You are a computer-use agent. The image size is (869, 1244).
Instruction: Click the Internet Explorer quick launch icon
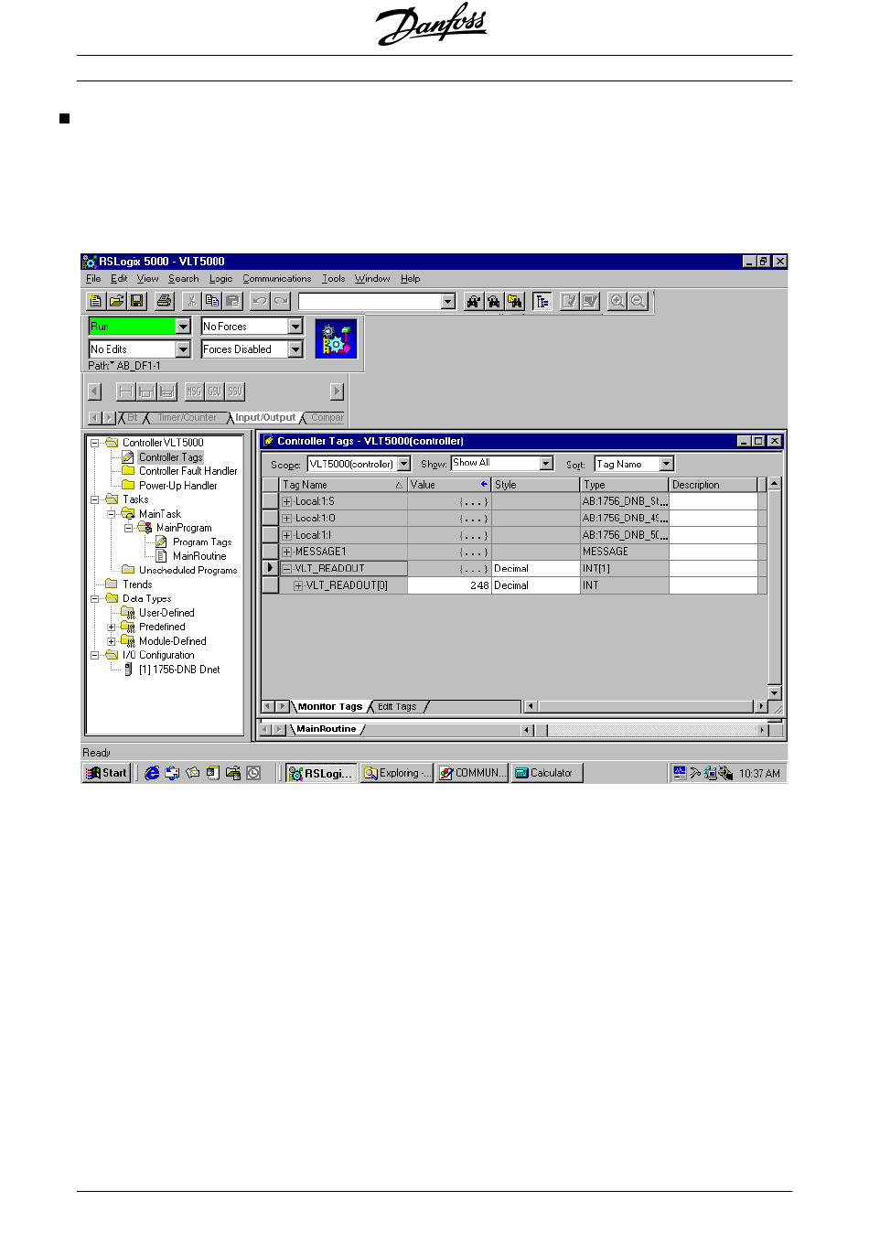click(152, 773)
